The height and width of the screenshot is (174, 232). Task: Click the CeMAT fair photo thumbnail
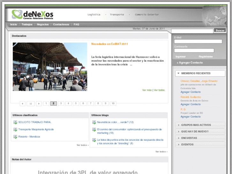click(x=50, y=67)
